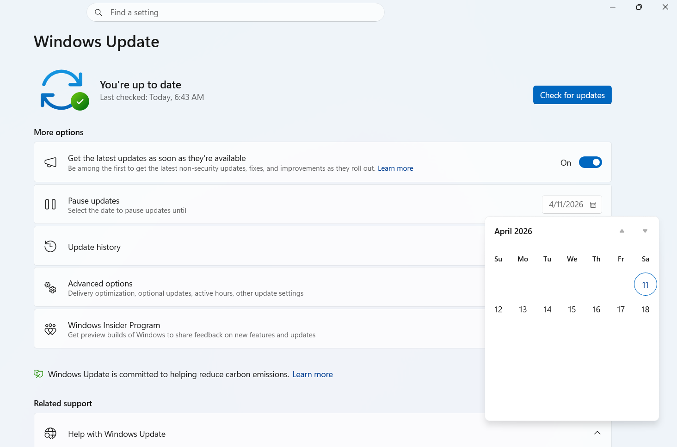Click the megaphone icon beside latest updates setting
This screenshot has width=677, height=447.
[x=50, y=162]
